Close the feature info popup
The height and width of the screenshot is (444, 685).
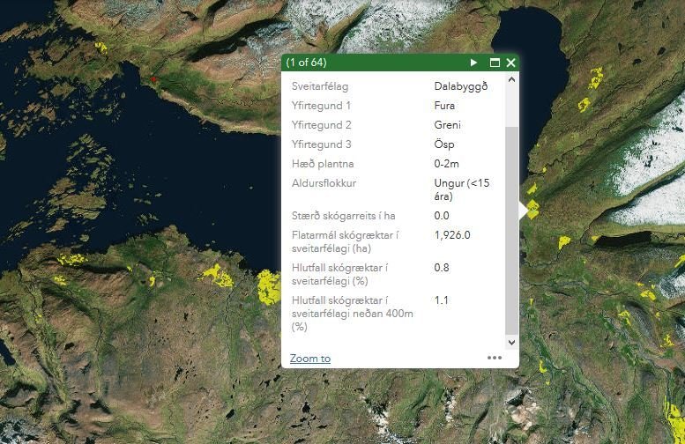click(510, 63)
